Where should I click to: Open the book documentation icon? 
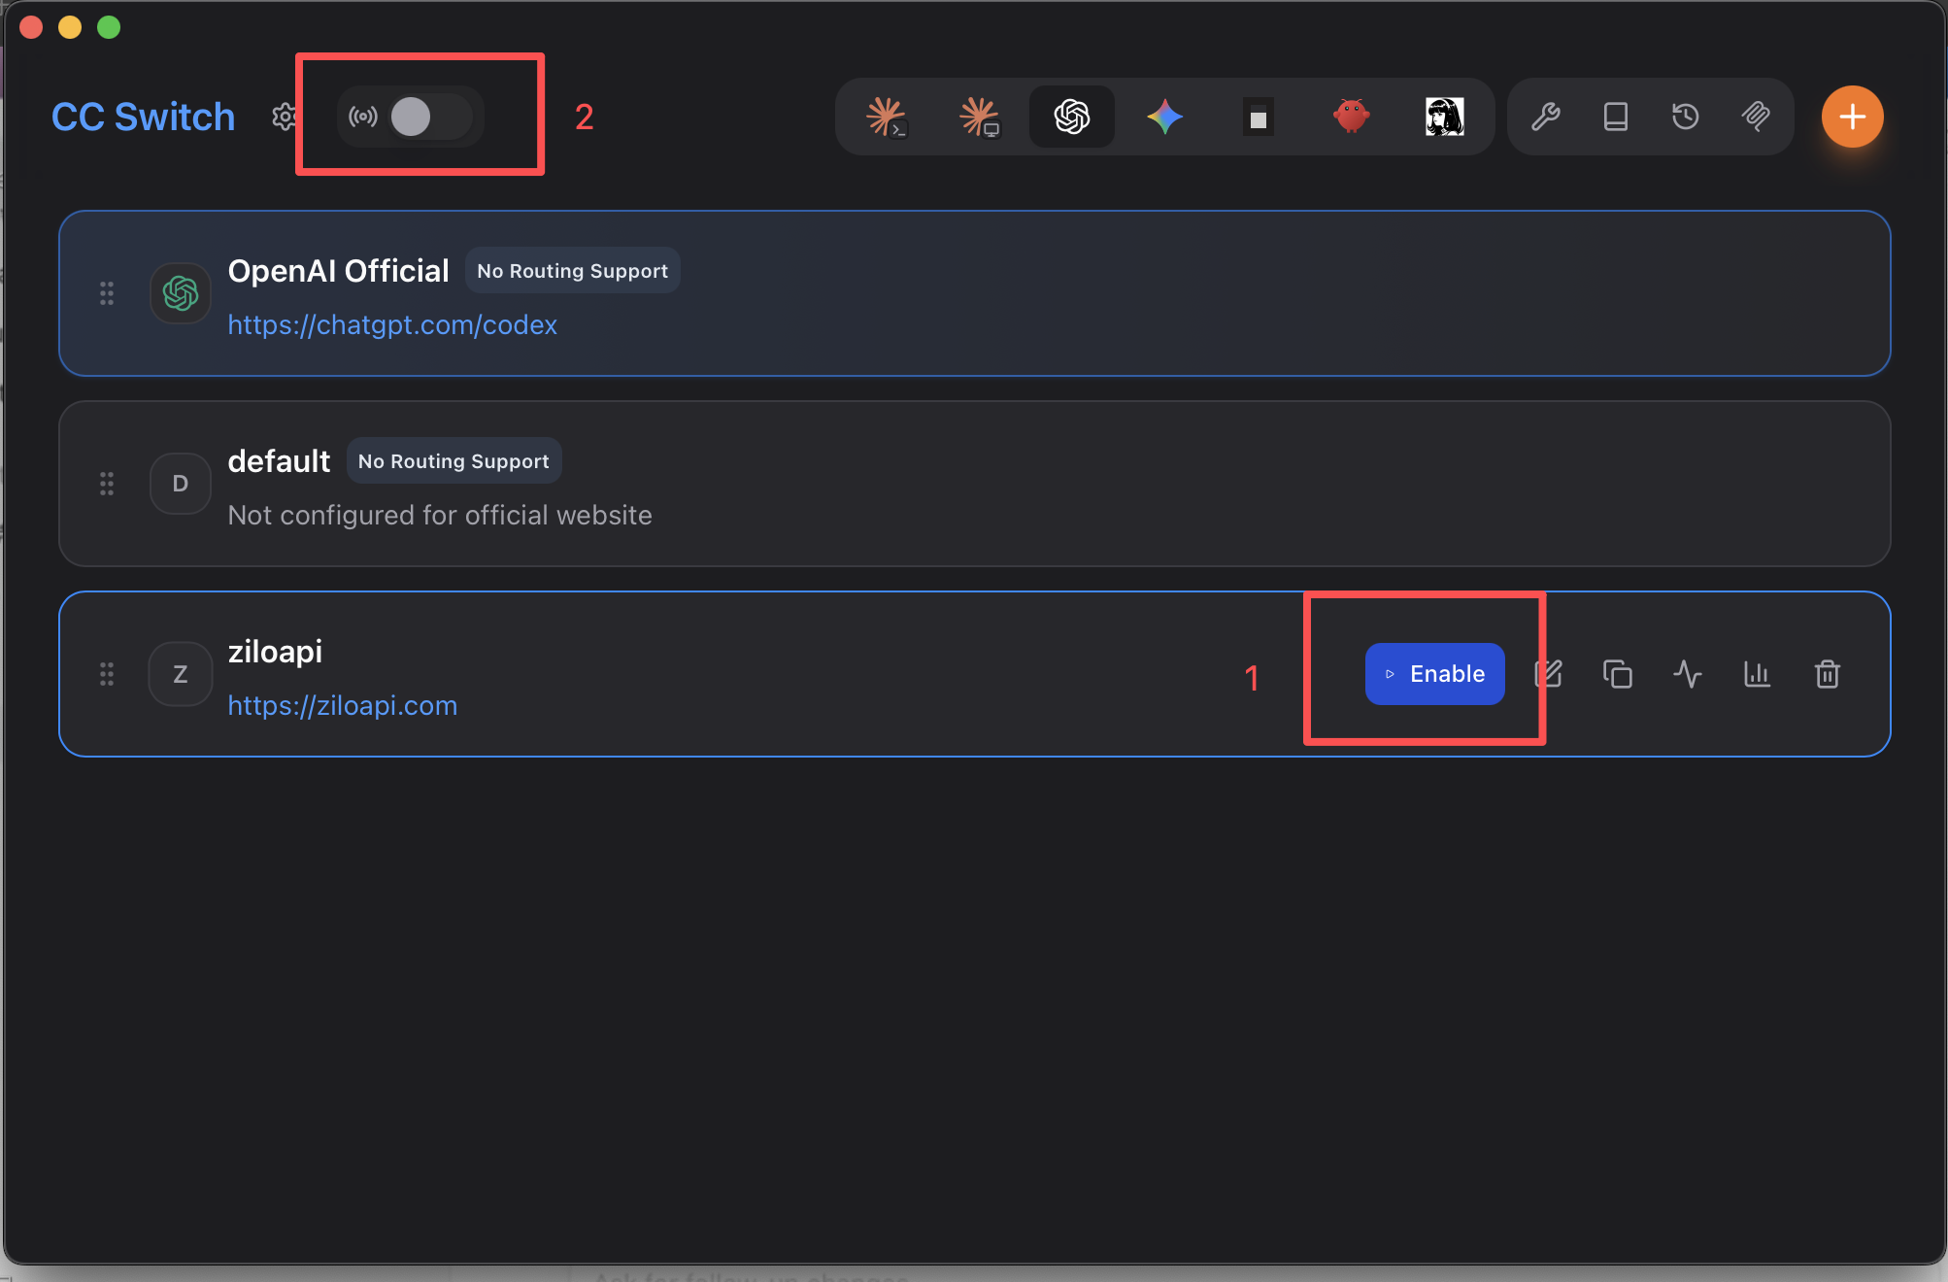point(1616,117)
